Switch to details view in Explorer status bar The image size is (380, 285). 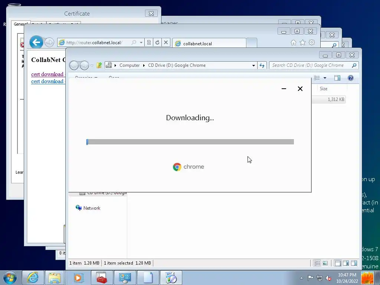coord(317,263)
